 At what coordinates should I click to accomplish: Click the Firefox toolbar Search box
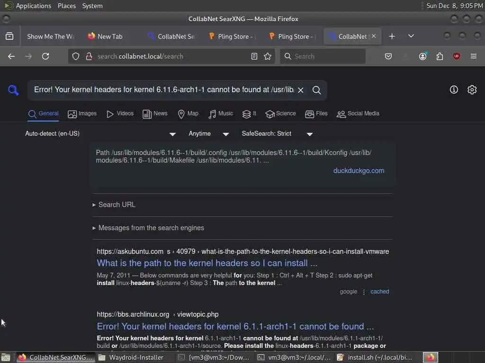point(323,56)
